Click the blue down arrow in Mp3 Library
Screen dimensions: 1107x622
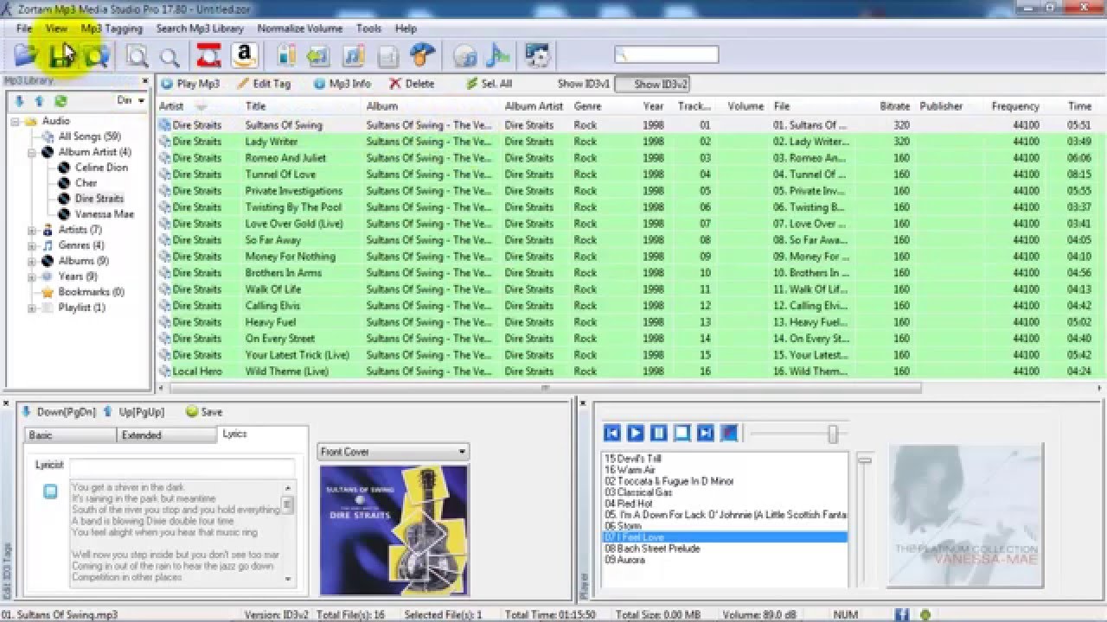point(20,101)
